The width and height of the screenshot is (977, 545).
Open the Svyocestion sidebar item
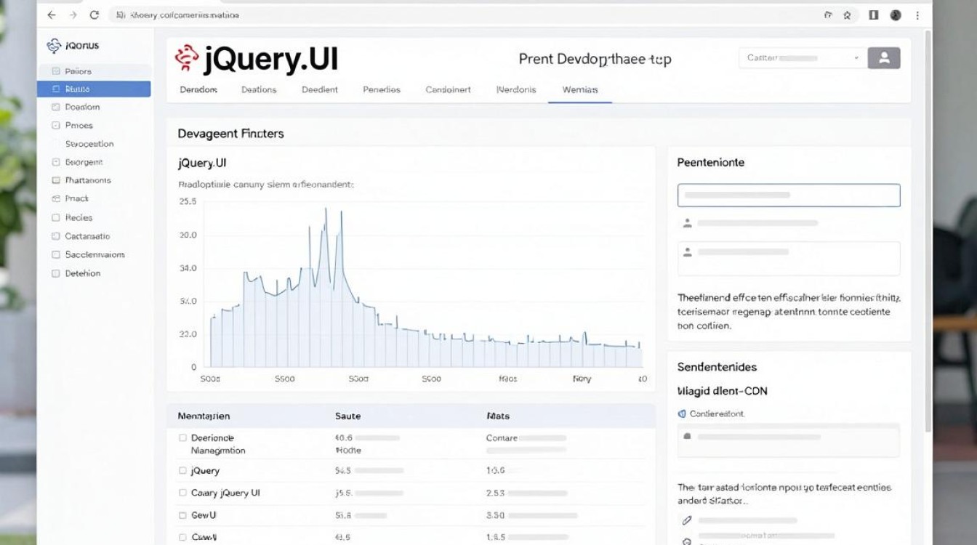coord(89,144)
